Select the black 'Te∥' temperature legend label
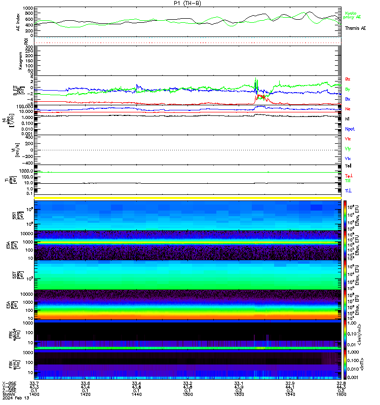The width and height of the screenshot is (380, 405). pyautogui.click(x=348, y=166)
